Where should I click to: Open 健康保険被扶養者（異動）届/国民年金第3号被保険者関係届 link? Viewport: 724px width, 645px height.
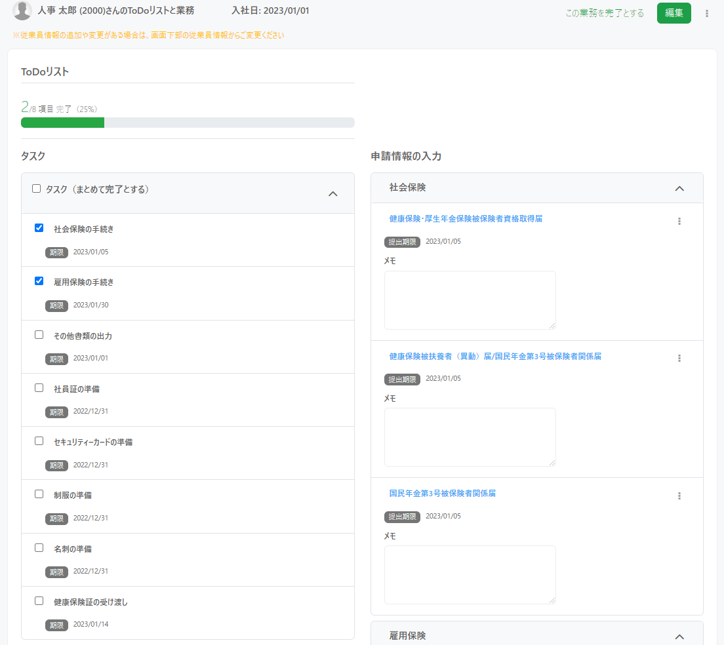pos(495,356)
